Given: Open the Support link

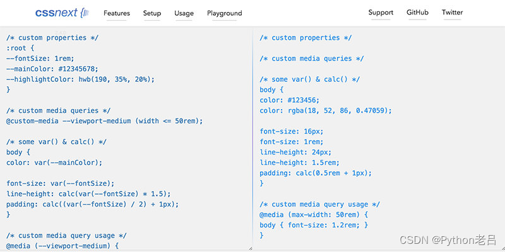Looking at the screenshot, I should coord(381,13).
